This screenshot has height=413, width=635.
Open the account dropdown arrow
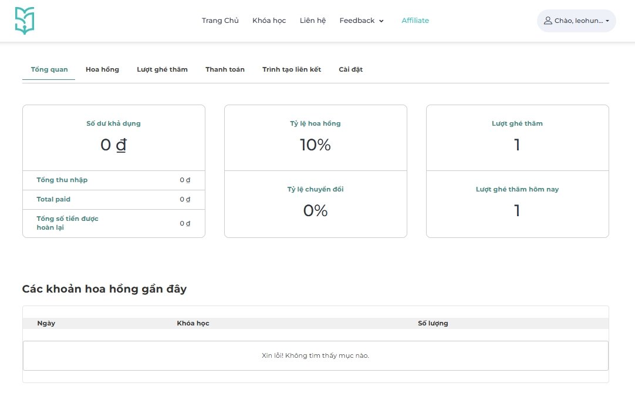pos(607,21)
